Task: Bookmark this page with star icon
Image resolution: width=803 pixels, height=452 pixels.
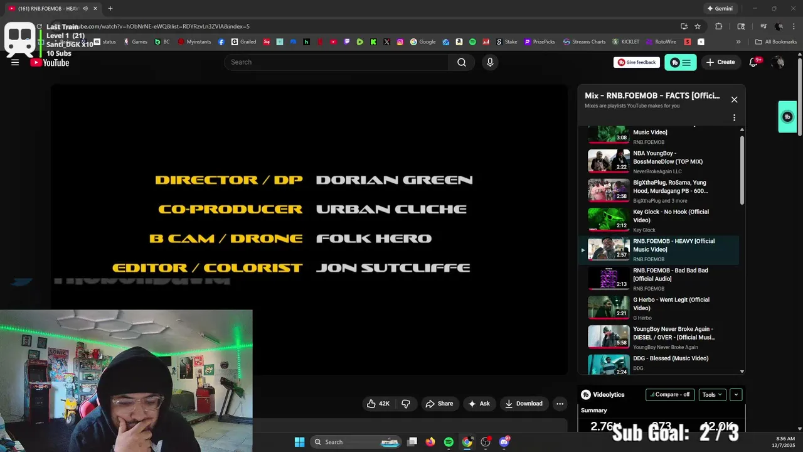Action: pyautogui.click(x=698, y=26)
